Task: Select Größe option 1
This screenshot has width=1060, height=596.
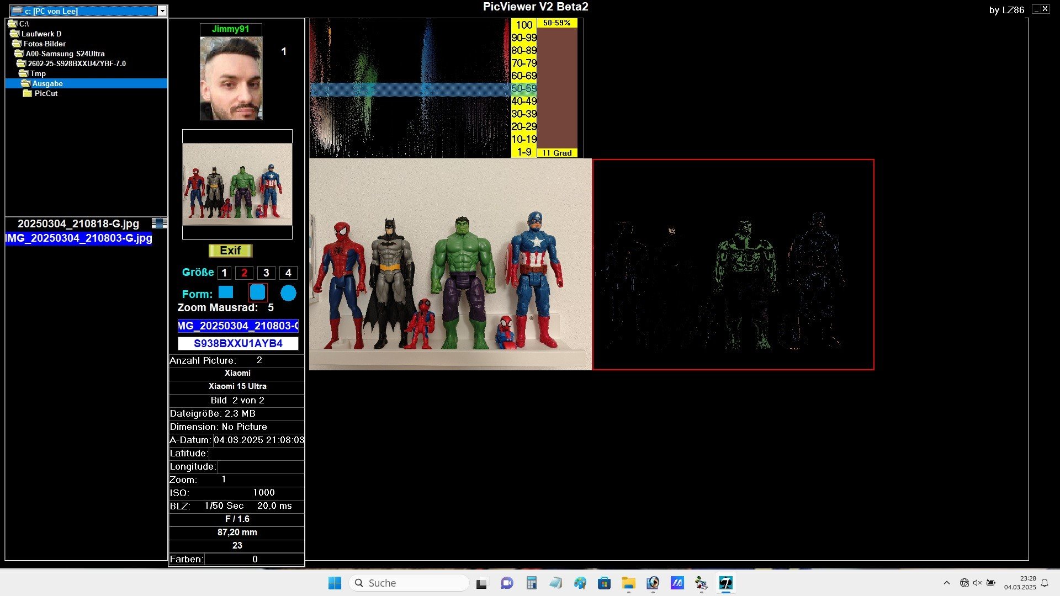Action: click(224, 273)
